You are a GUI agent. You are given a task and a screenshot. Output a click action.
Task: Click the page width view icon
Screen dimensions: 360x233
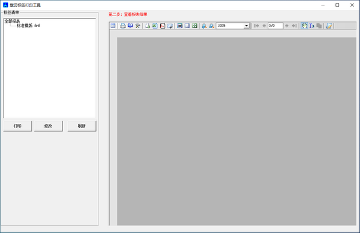point(180,26)
